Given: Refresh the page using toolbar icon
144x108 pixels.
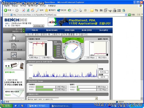Looking at the screenshot, I should pyautogui.click(x=28, y=10).
